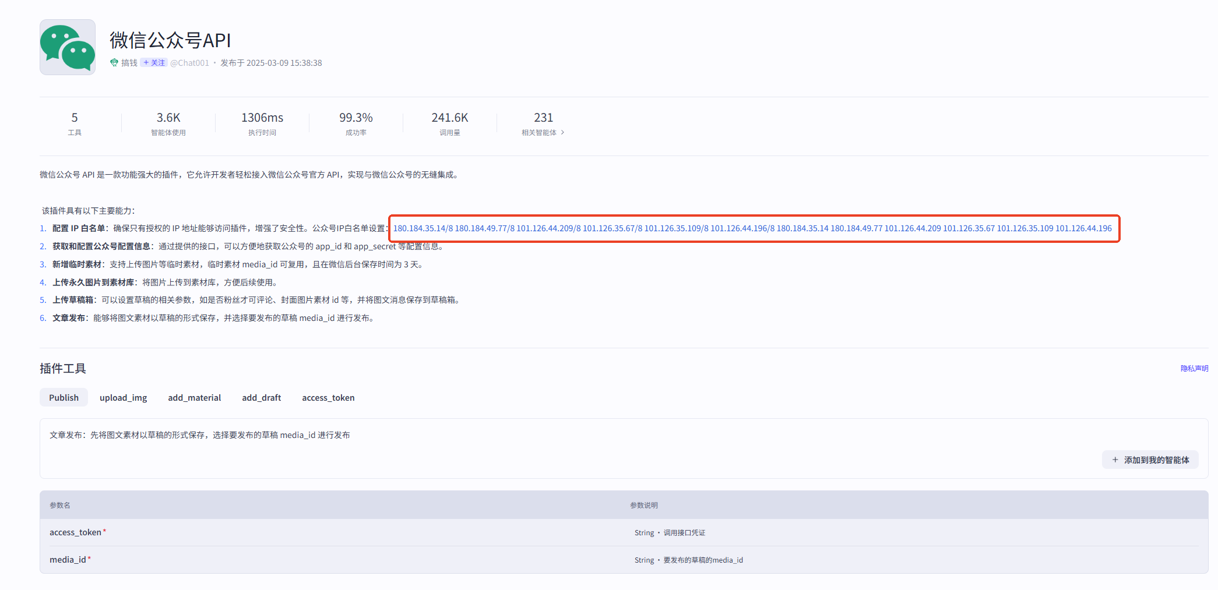The image size is (1218, 590).
Task: Click the 231 related agents count
Action: click(x=543, y=118)
